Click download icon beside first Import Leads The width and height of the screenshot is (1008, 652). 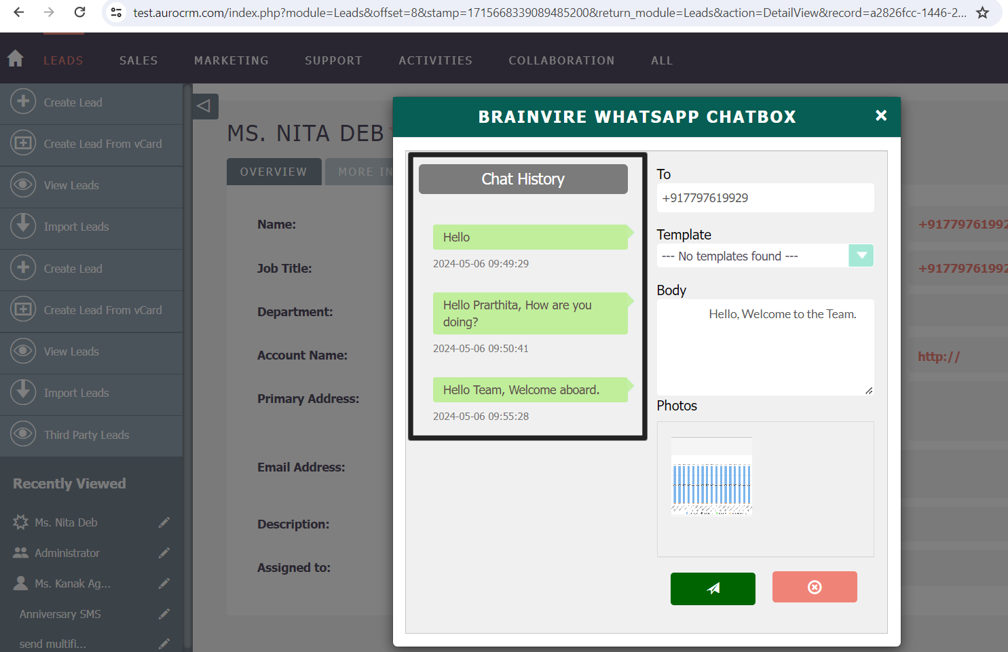[x=23, y=226]
